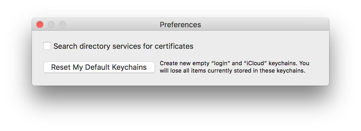Enable Search directory services for certificates
The height and width of the screenshot is (131, 361).
47,46
